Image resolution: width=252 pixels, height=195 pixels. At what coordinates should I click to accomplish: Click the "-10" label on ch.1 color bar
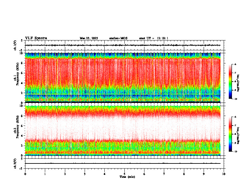point(235,99)
